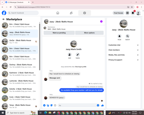
Task: Expand Chat members section
Action: [x=124, y=50]
